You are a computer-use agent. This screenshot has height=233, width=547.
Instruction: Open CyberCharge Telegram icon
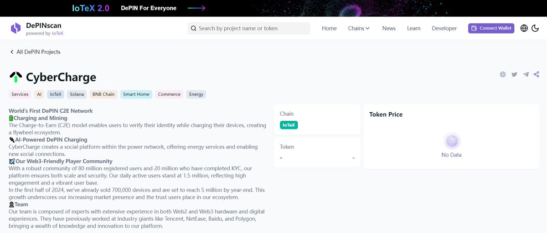[526, 74]
